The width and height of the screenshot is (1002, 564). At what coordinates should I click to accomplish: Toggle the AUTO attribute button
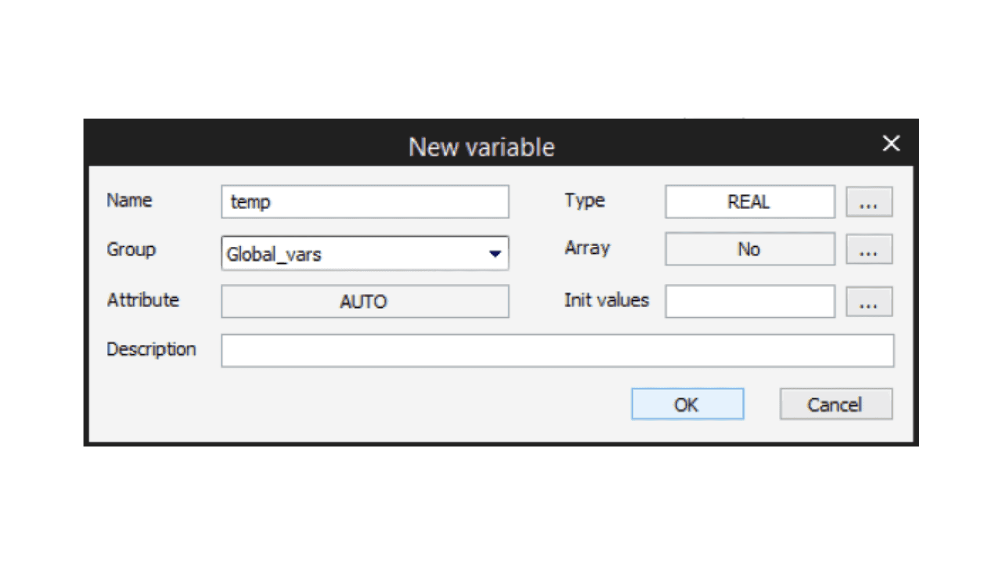point(364,301)
